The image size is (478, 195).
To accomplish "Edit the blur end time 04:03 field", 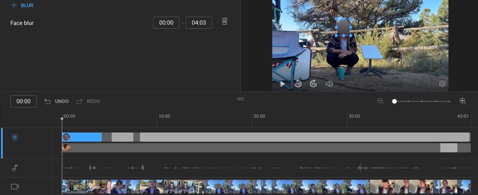I will pos(199,23).
